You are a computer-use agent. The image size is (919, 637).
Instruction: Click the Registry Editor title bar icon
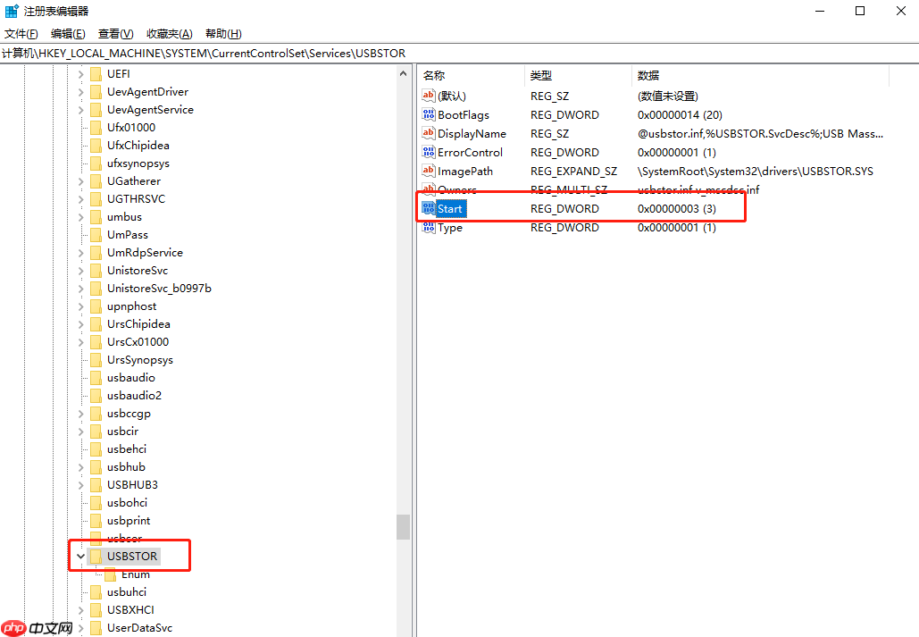[10, 13]
